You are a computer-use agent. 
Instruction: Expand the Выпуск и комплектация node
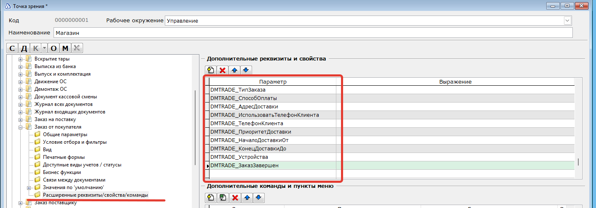click(x=20, y=74)
